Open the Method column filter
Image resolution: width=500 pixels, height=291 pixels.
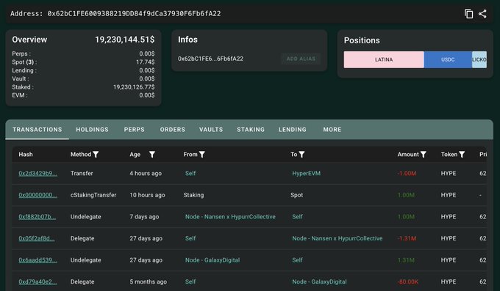pyautogui.click(x=96, y=155)
